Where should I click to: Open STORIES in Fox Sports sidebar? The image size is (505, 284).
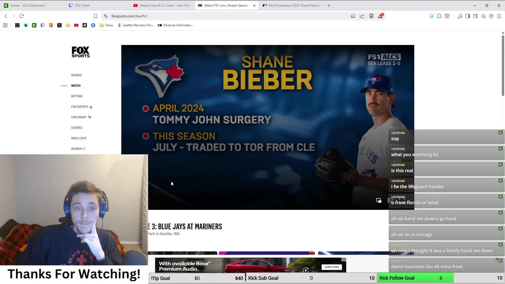click(x=77, y=128)
